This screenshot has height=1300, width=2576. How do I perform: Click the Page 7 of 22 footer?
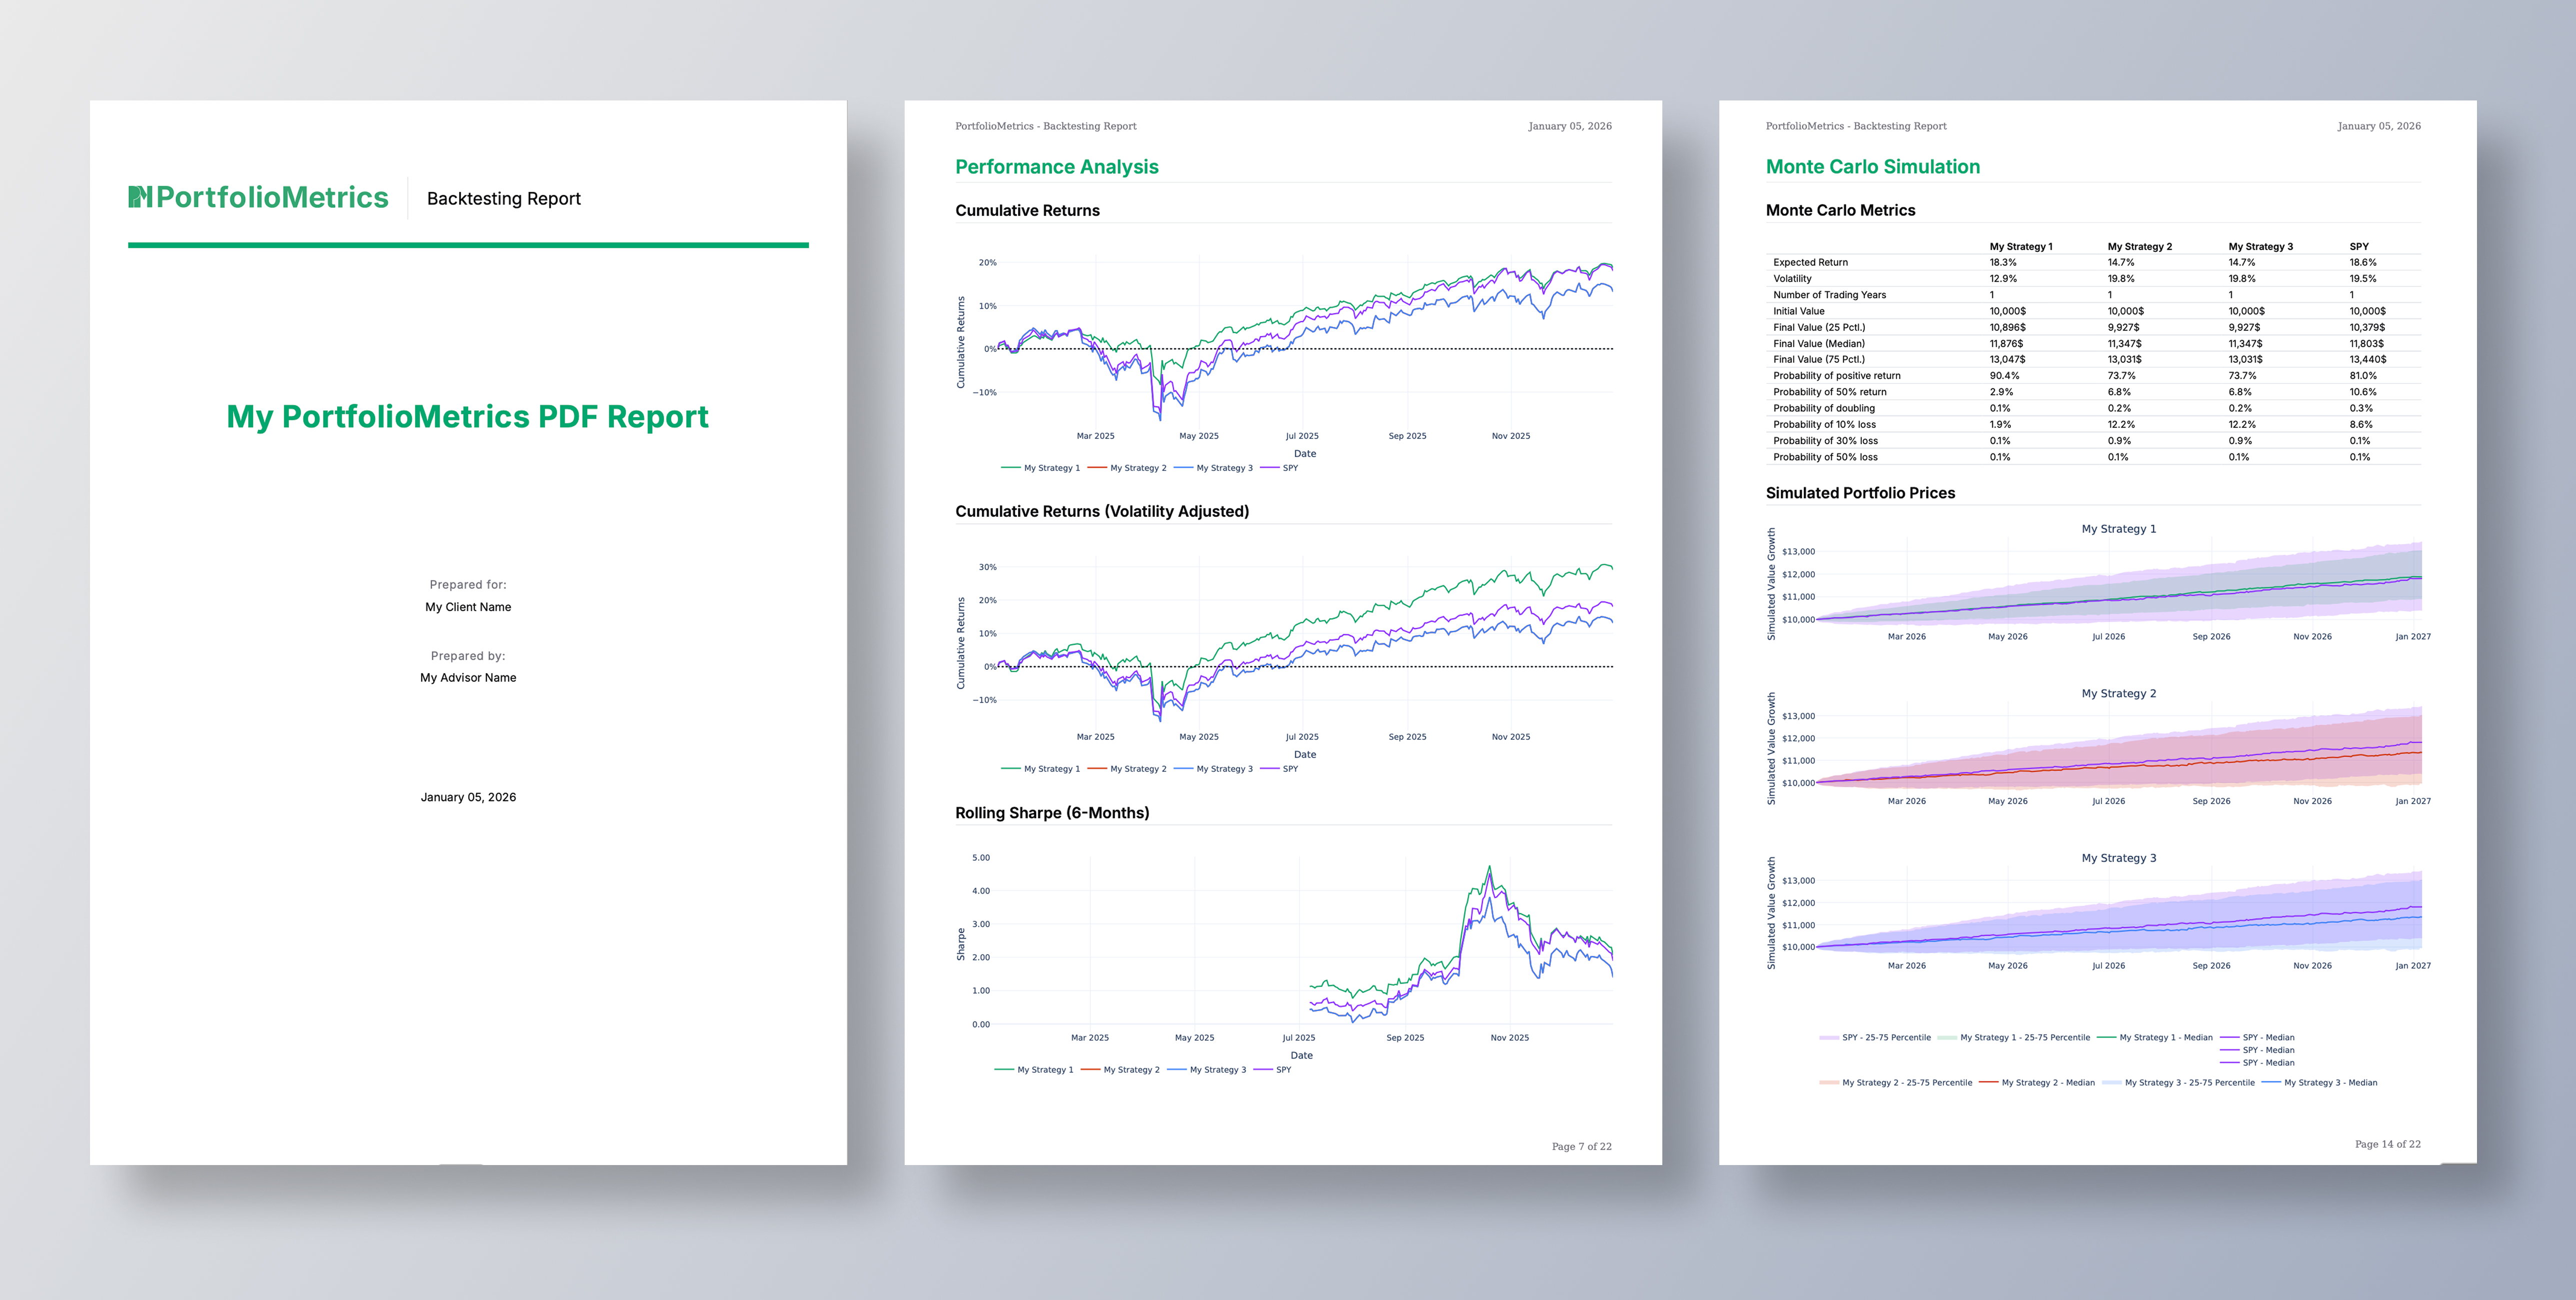tap(1581, 1146)
